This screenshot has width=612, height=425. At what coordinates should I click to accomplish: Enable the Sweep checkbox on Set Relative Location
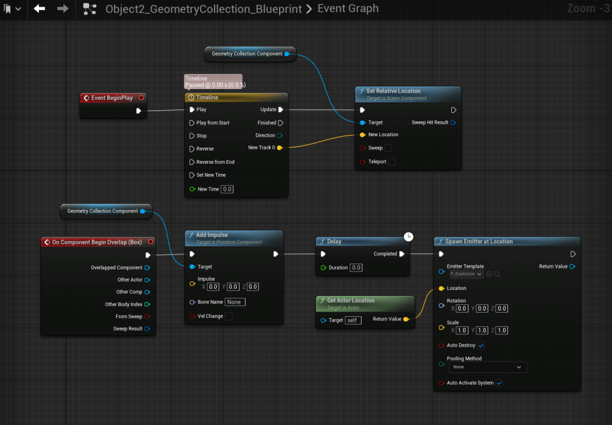click(388, 148)
